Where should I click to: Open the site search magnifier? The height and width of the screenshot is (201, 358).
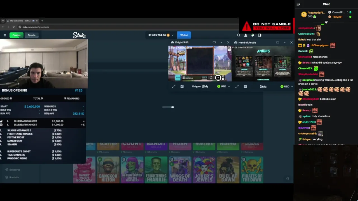tap(239, 35)
